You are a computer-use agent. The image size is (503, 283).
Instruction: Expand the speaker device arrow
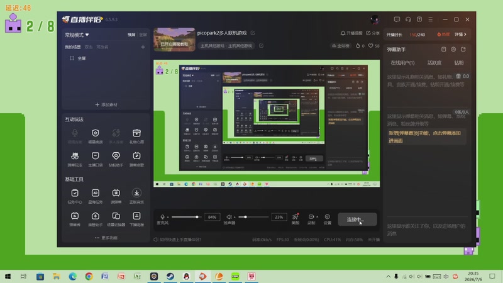tap(235, 217)
